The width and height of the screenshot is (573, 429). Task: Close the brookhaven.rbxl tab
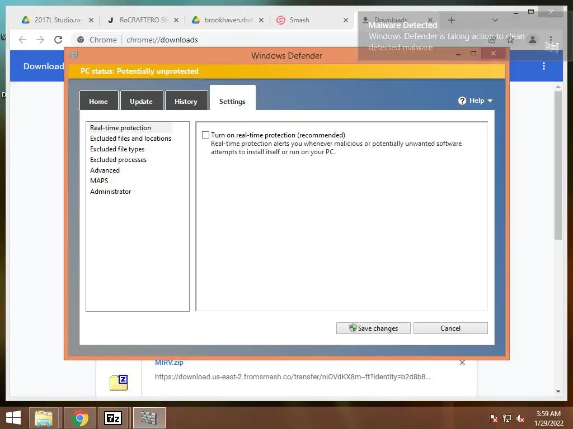coord(261,20)
